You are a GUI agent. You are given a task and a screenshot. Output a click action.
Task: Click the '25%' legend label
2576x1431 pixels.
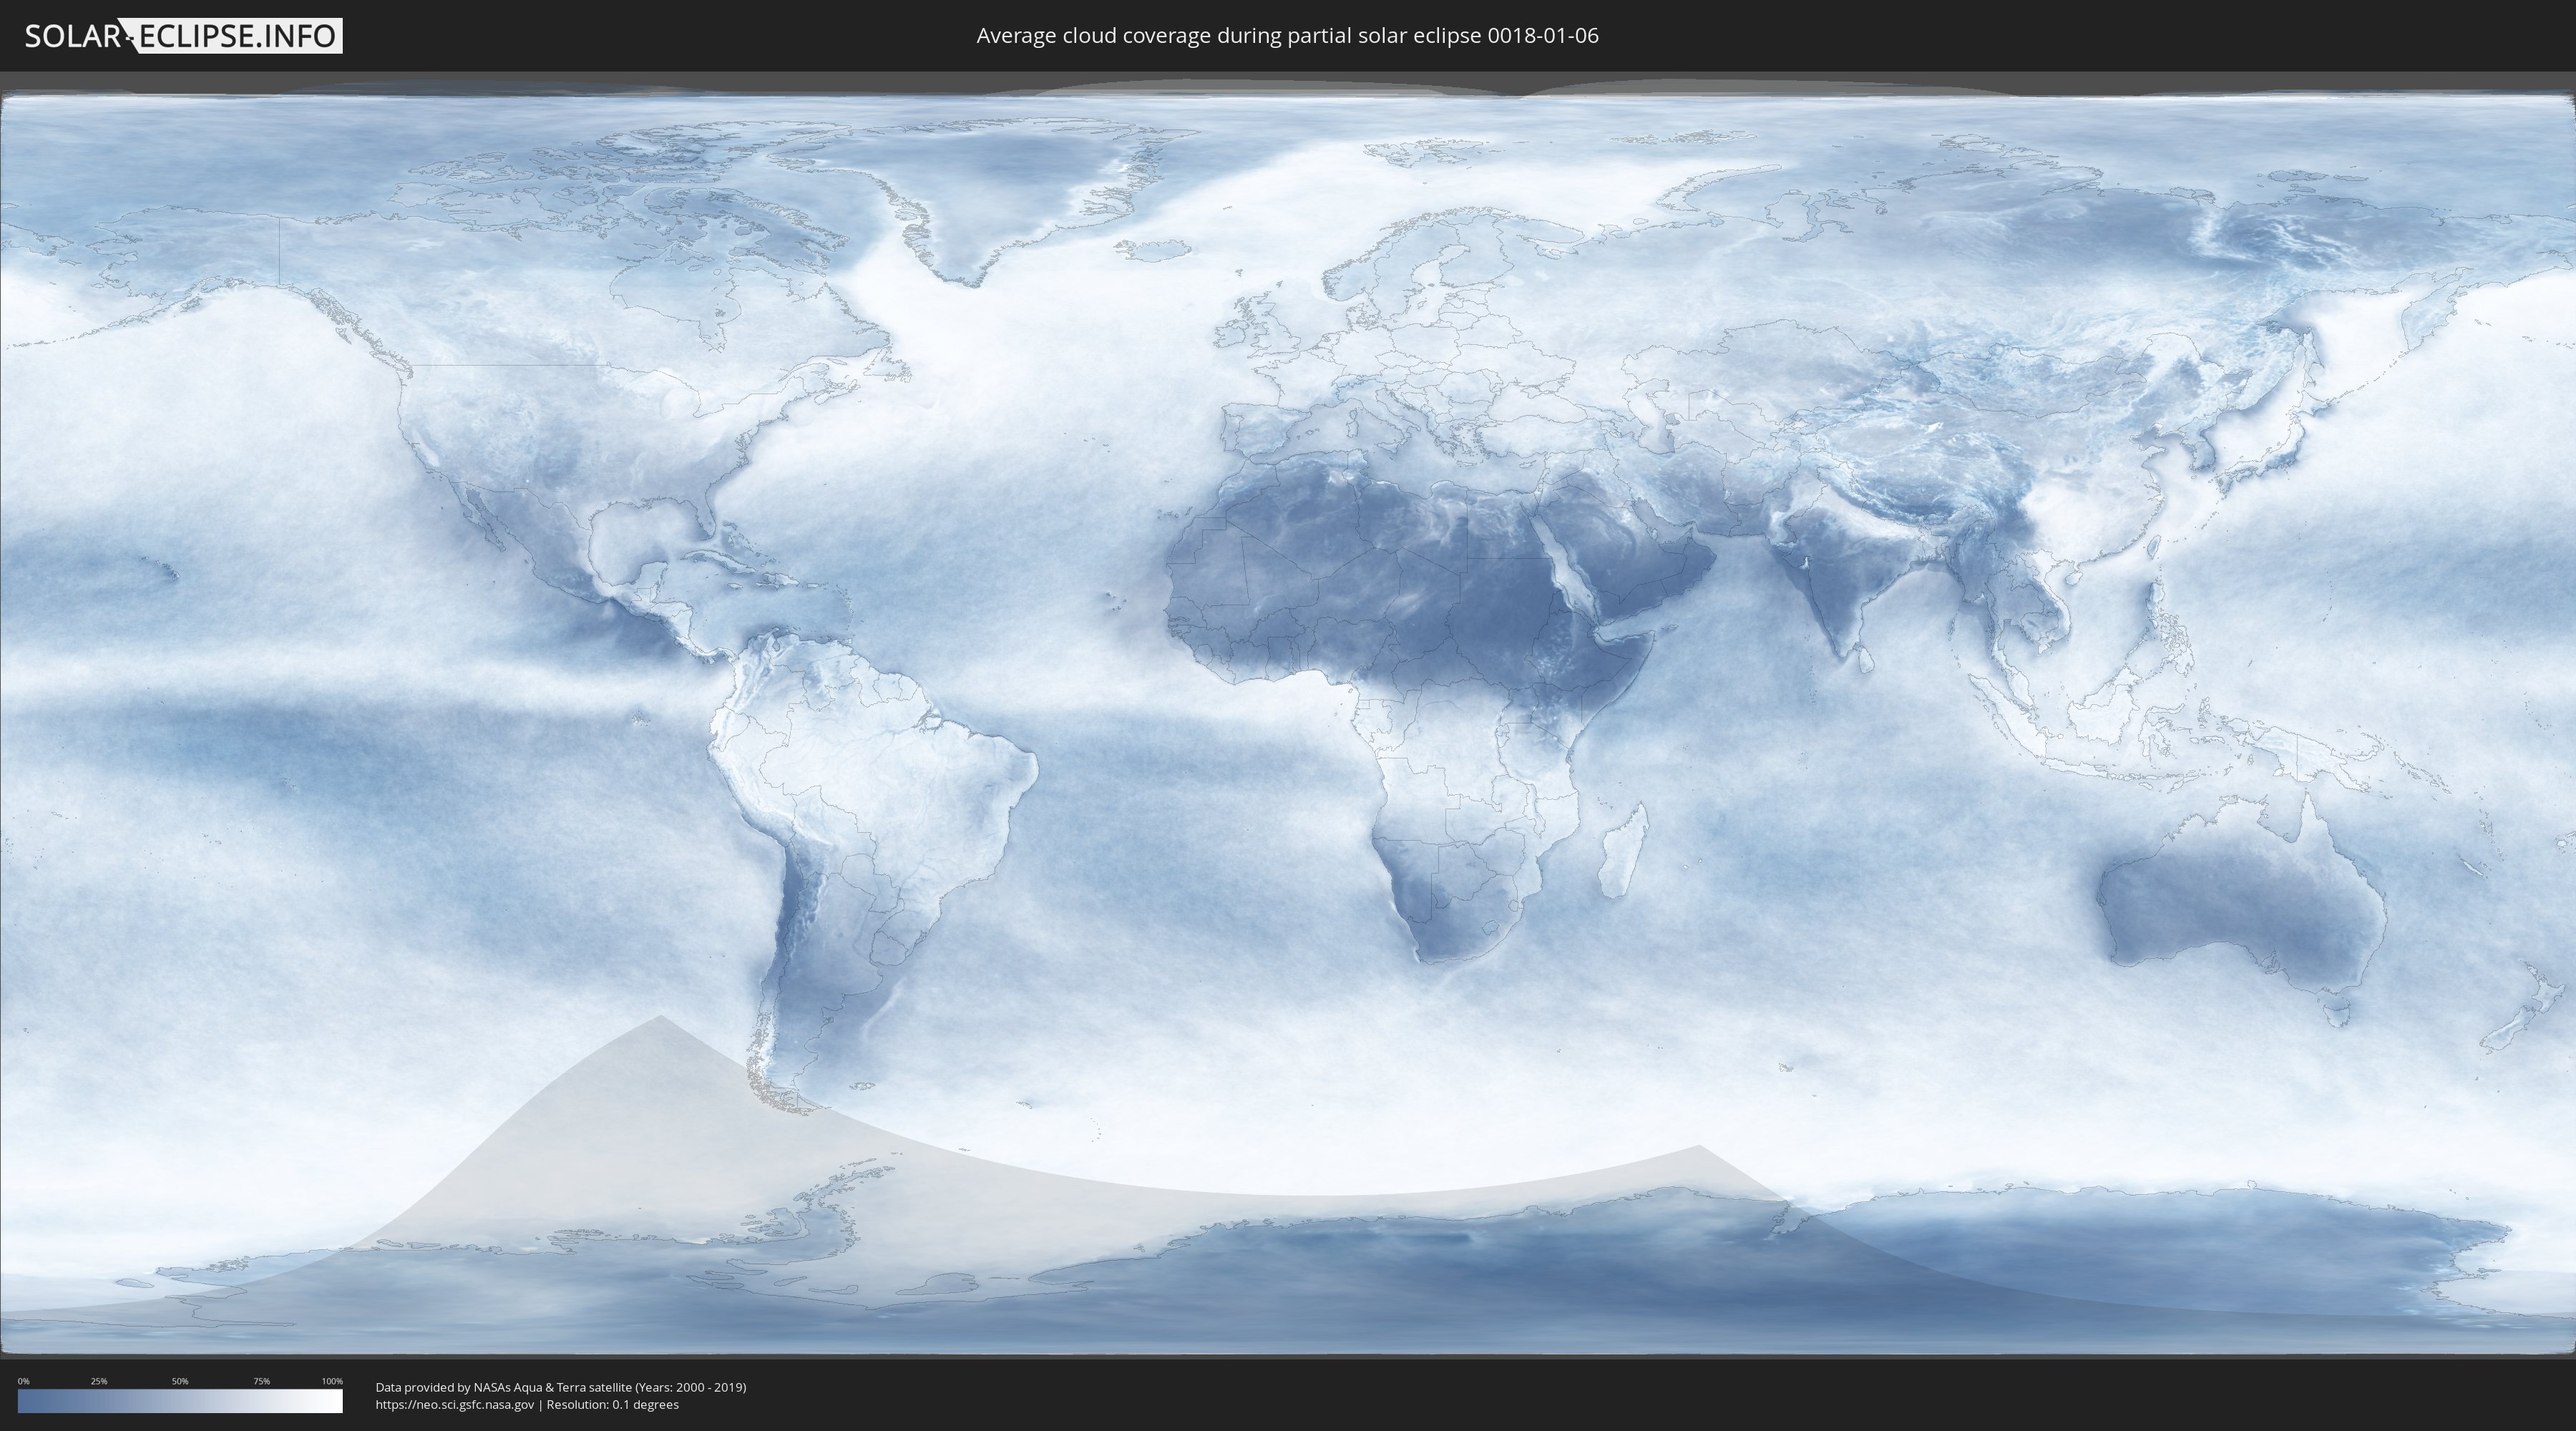tap(99, 1381)
